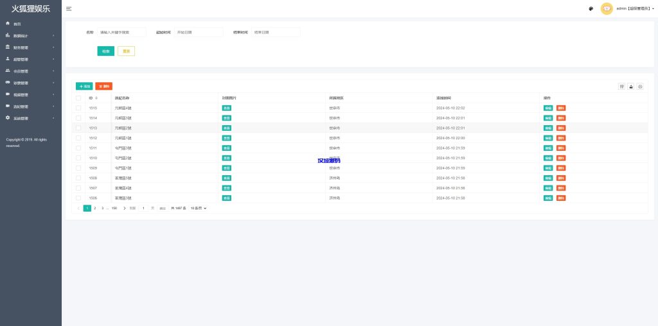Open the 会员管理 sidebar menu

pyautogui.click(x=30, y=71)
